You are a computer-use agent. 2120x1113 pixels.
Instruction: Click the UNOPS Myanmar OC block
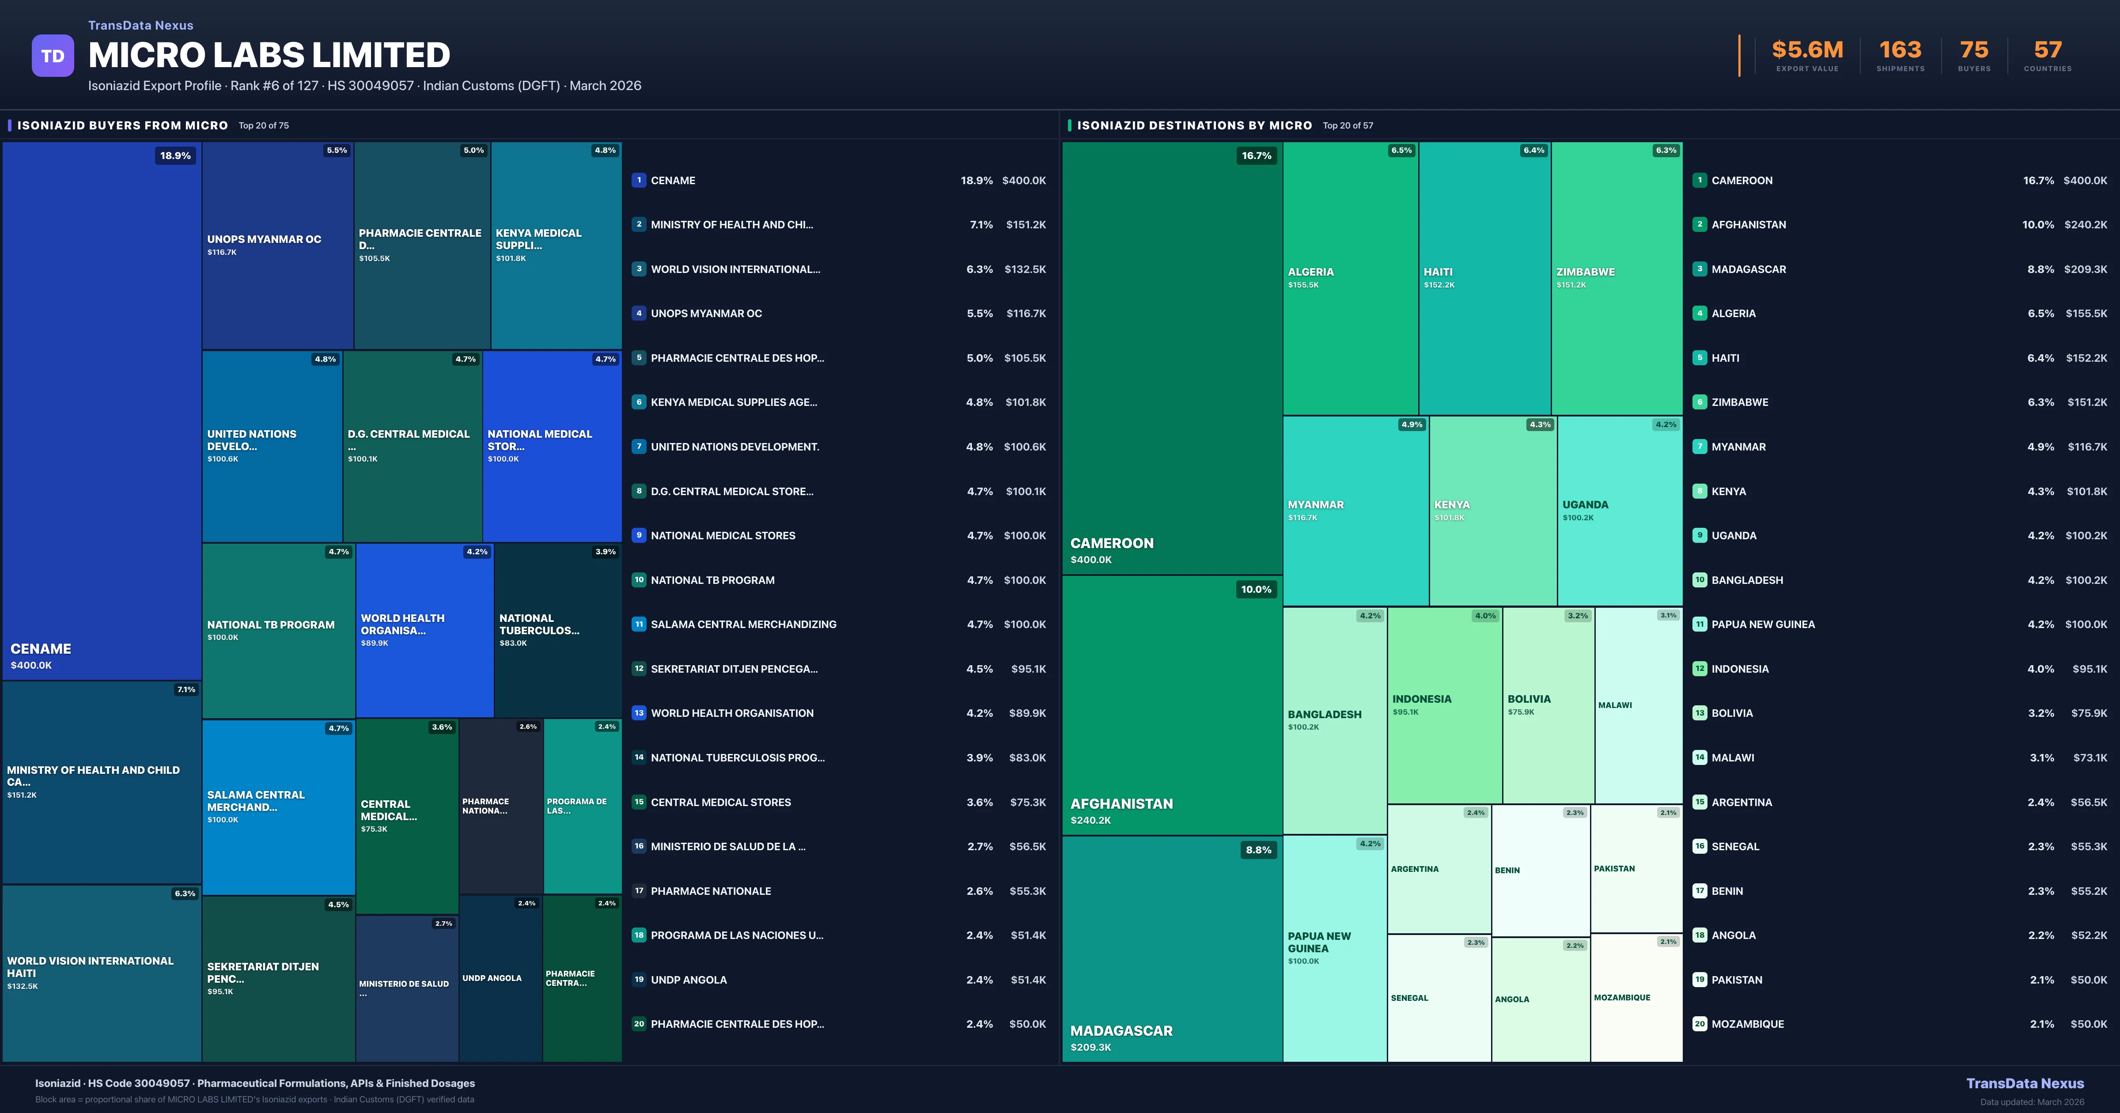pyautogui.click(x=277, y=245)
